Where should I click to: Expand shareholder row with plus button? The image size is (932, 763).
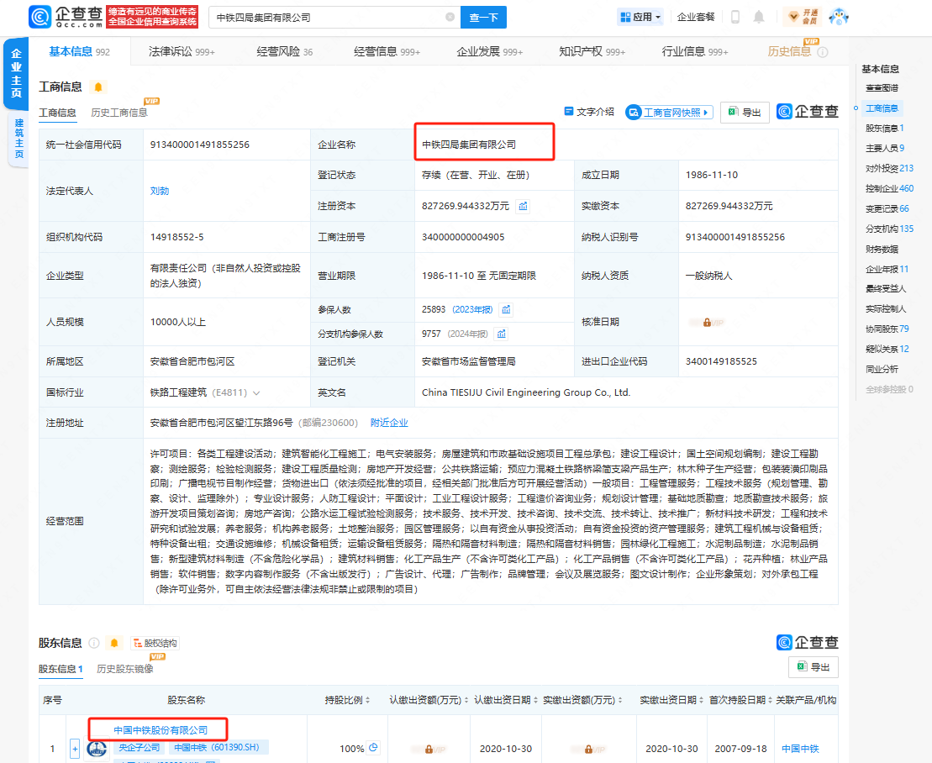point(75,749)
